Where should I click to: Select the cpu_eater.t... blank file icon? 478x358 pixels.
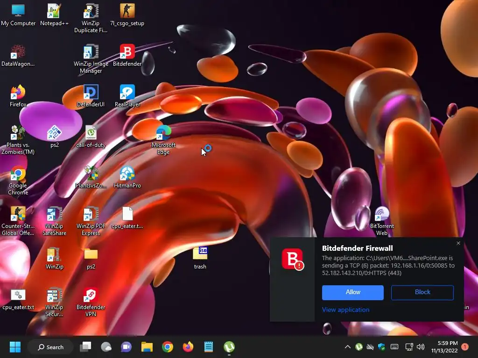tap(127, 218)
